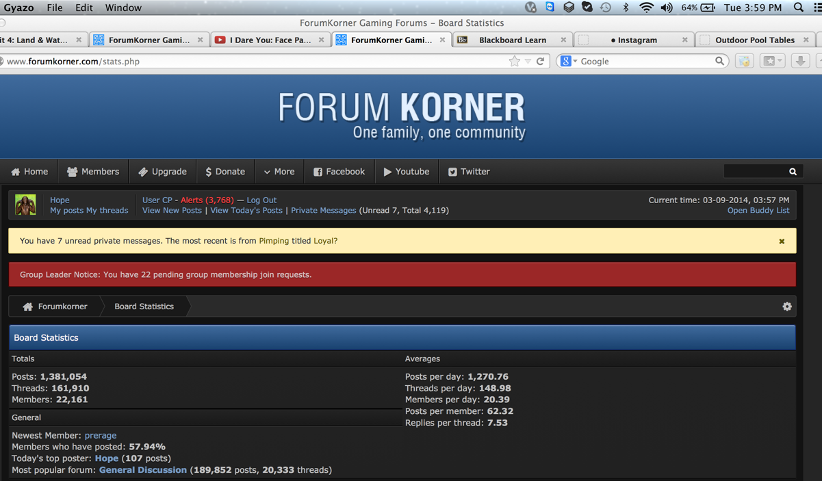Open the Youtube navigation link
This screenshot has width=822, height=481.
(x=407, y=172)
